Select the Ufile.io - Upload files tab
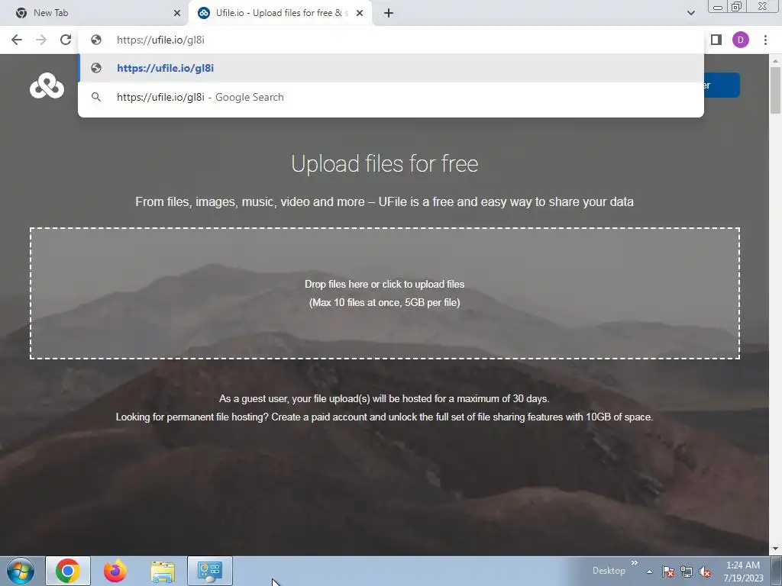782x586 pixels. pyautogui.click(x=280, y=13)
